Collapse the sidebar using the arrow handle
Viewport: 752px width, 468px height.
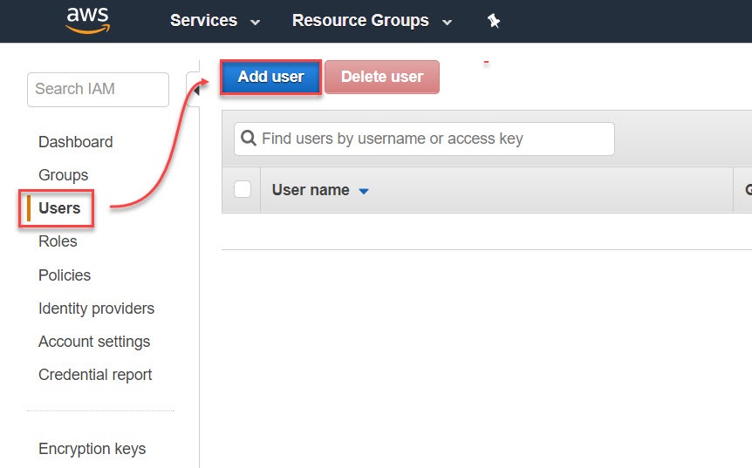click(195, 90)
